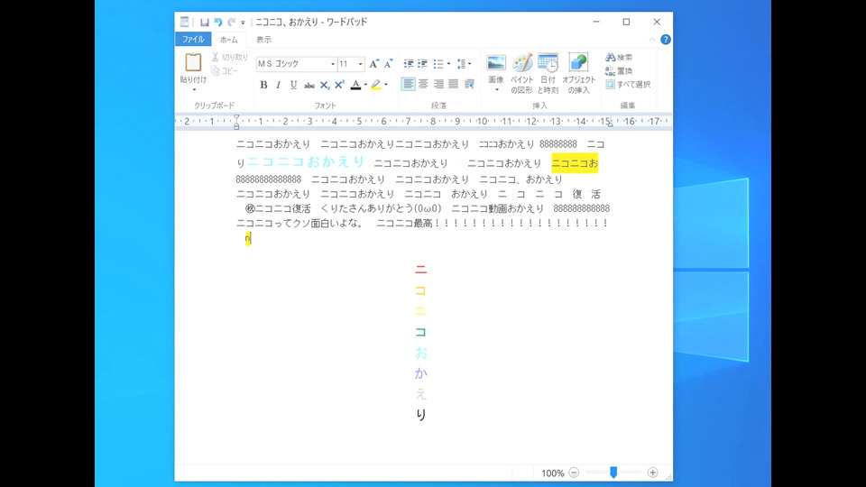Open the paragraph settings icon
The height and width of the screenshot is (487, 866).
point(469,85)
